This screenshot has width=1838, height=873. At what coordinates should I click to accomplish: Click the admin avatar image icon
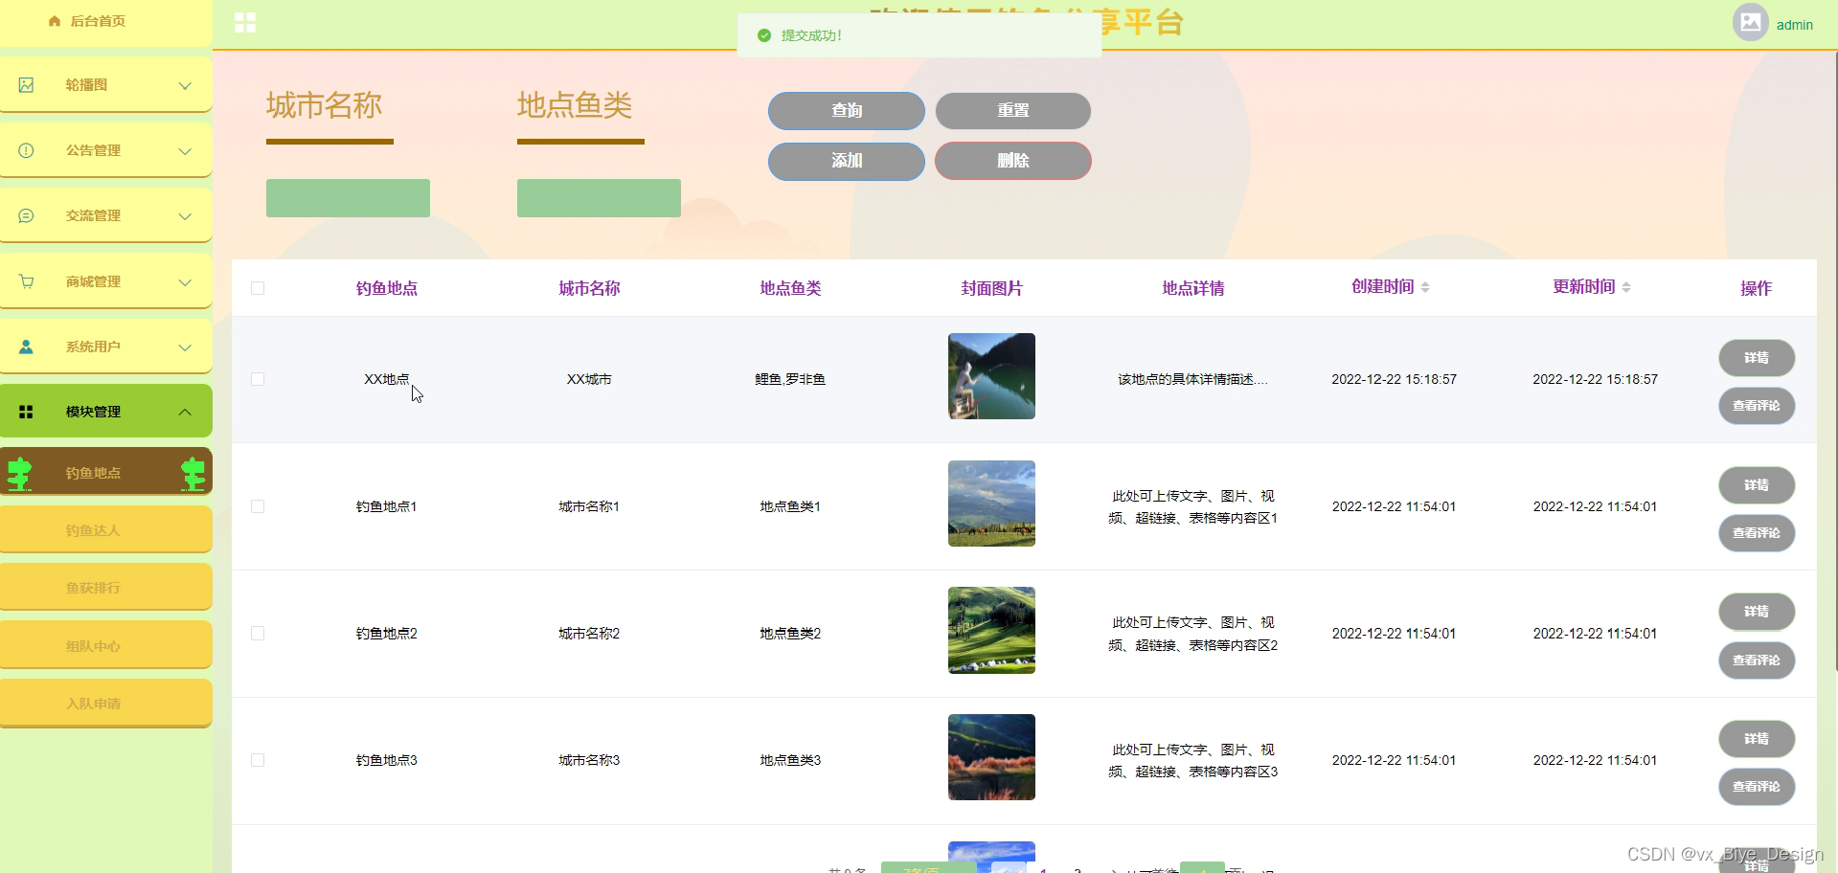1750,22
